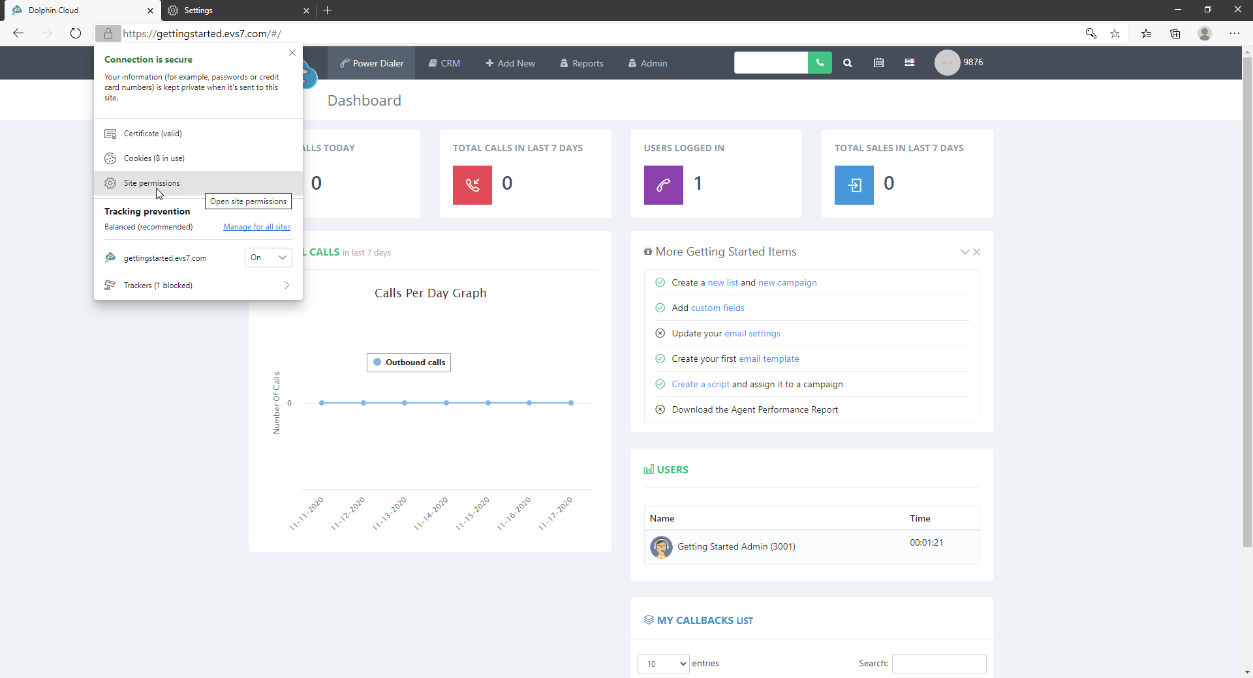Image resolution: width=1253 pixels, height=678 pixels.
Task: Click 00:01:21 time cell
Action: point(927,543)
